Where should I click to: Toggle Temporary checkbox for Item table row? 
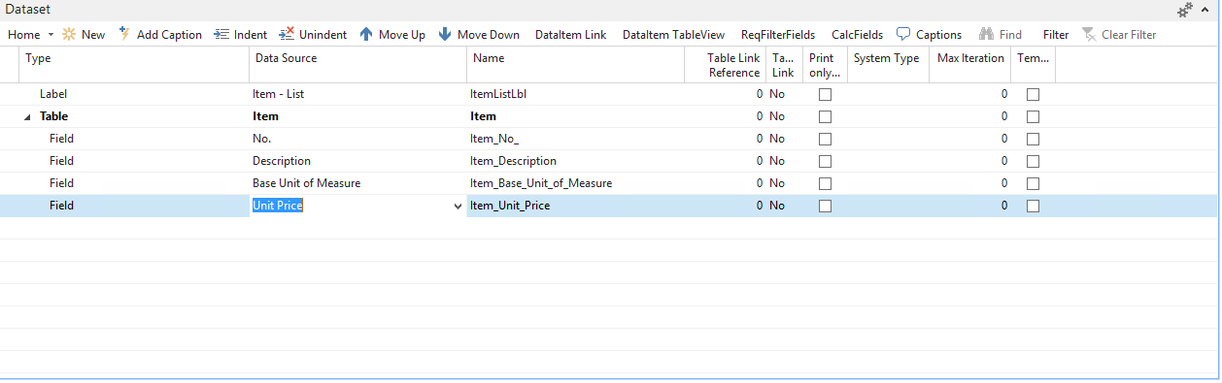(x=1034, y=116)
